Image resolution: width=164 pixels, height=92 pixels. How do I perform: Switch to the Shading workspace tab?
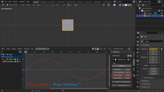[80, 2]
